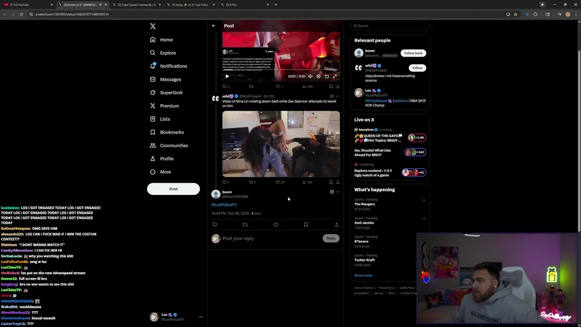
Task: Click the Search box on X
Action: click(390, 26)
